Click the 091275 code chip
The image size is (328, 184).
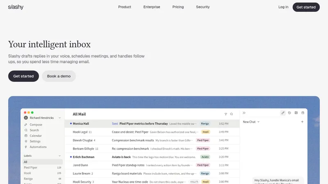(x=194, y=182)
